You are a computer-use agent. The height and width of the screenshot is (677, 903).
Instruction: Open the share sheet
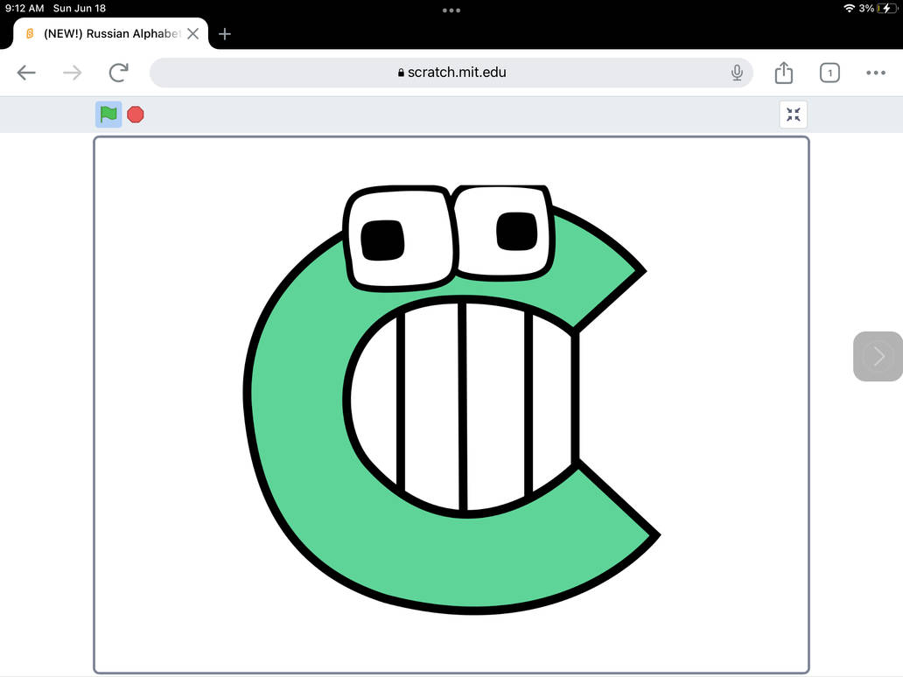point(784,73)
